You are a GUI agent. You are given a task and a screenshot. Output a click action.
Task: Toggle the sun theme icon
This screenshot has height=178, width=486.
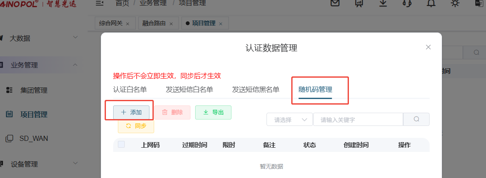[x=455, y=3]
